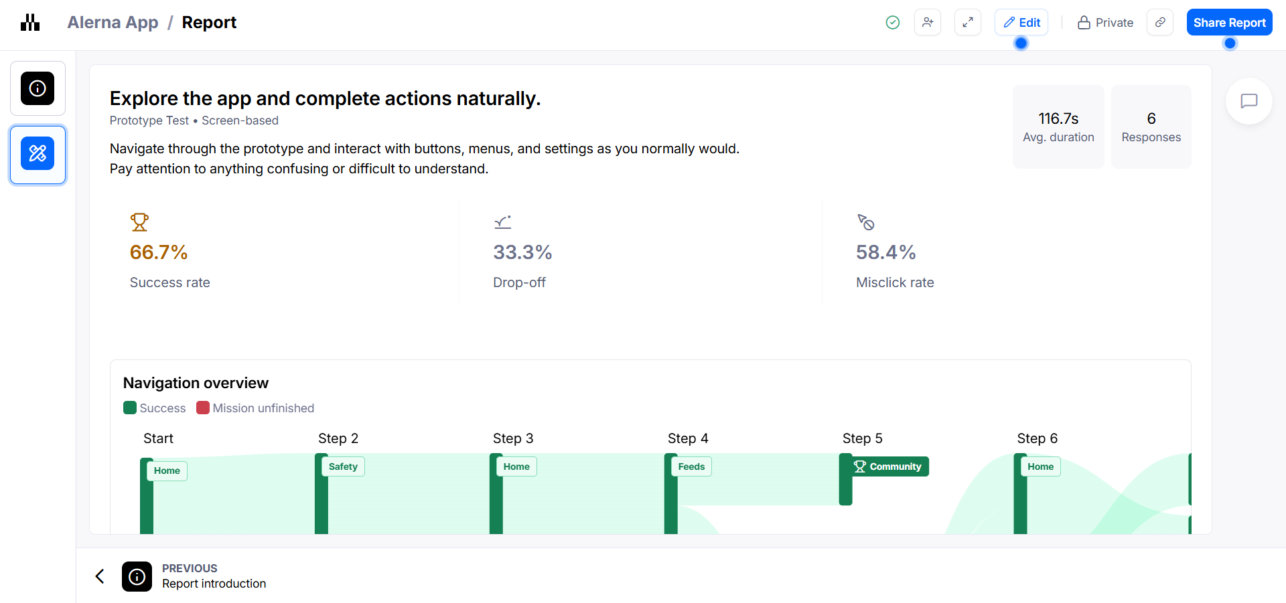
Task: Click the 6 Responses card
Action: coord(1151,126)
